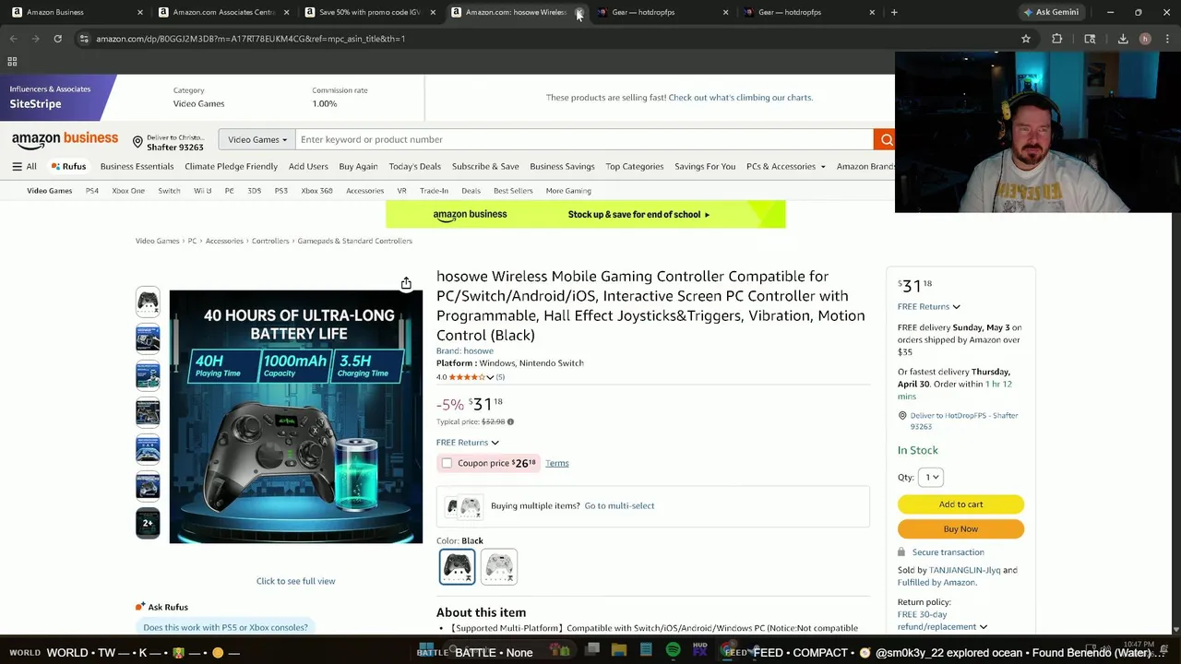This screenshot has height=664, width=1181.
Task: Click Does this work with PS5 suggestion
Action: [x=225, y=627]
